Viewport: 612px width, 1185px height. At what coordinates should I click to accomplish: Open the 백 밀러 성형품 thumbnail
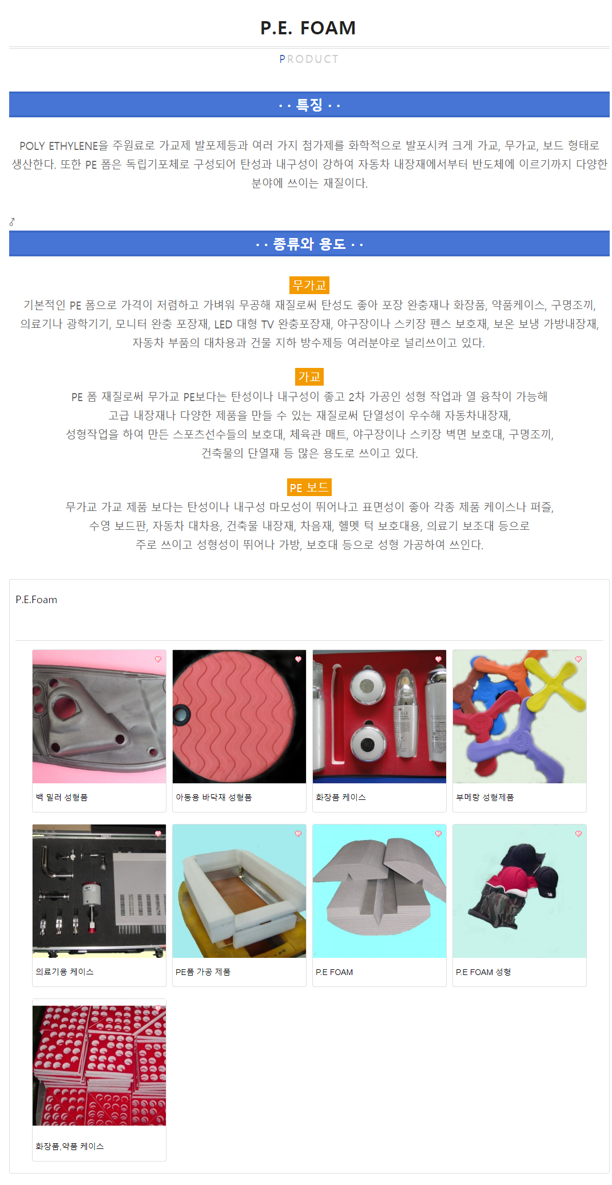[99, 716]
